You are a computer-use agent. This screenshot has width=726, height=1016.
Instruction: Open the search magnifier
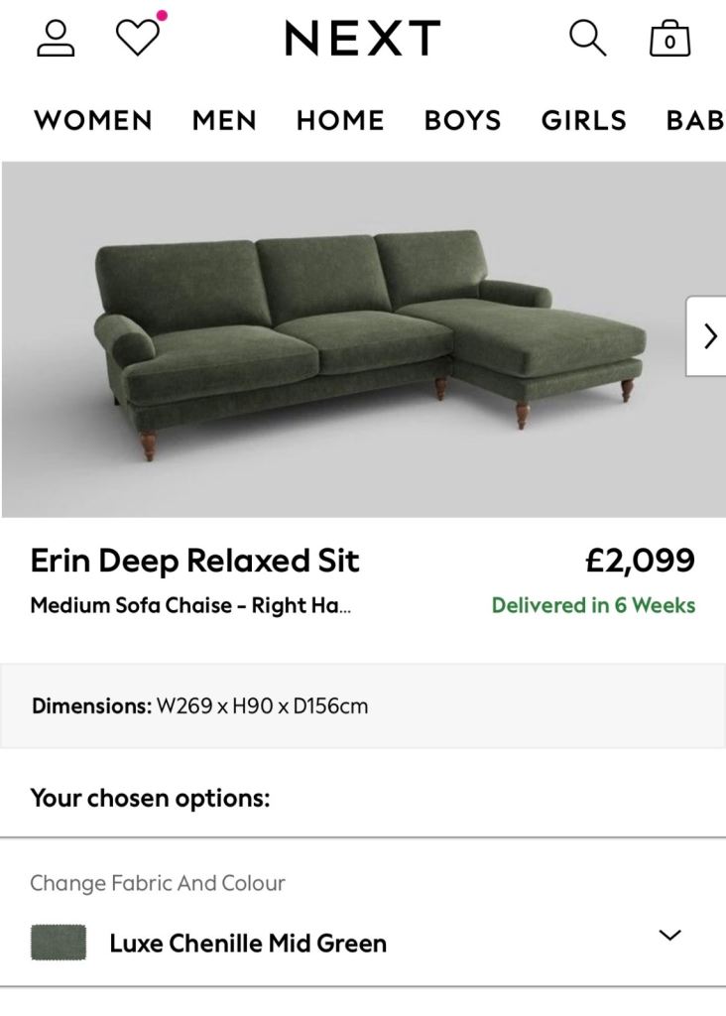pos(587,39)
